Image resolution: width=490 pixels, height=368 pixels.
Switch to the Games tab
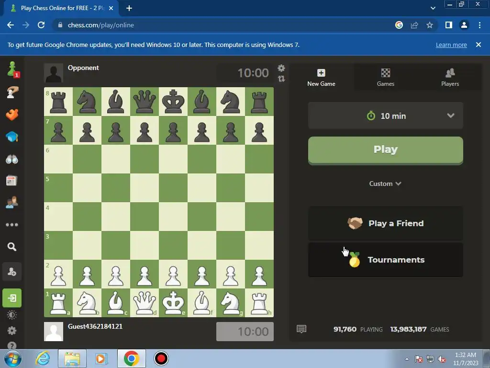pyautogui.click(x=386, y=77)
